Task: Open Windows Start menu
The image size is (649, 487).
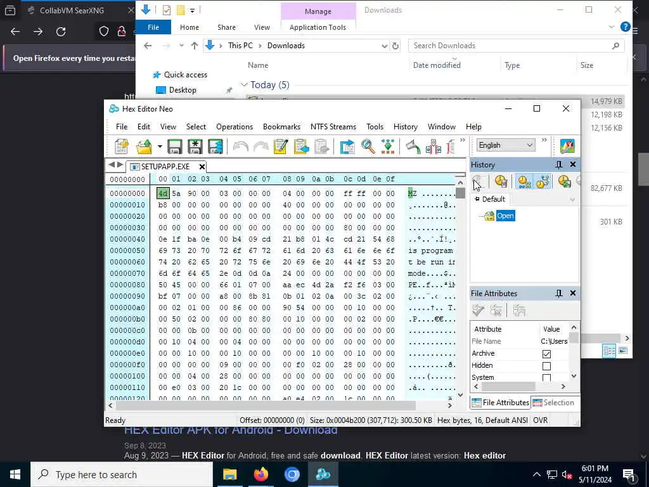Action: tap(15, 474)
